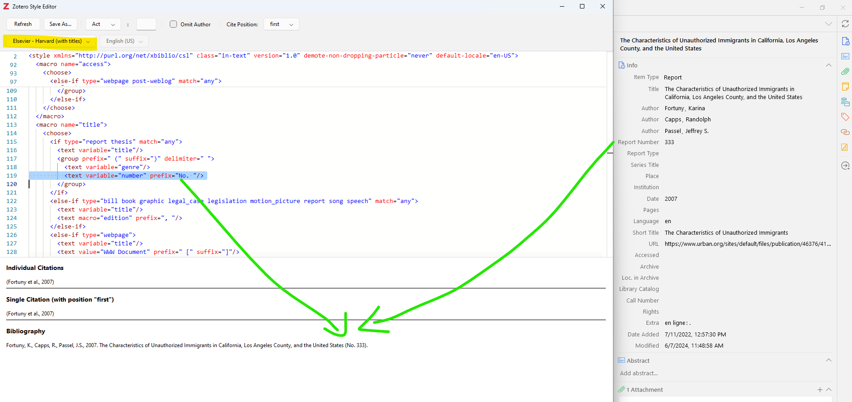This screenshot has height=402, width=852.
Task: Collapse the Attachment section chevron
Action: [x=829, y=390]
